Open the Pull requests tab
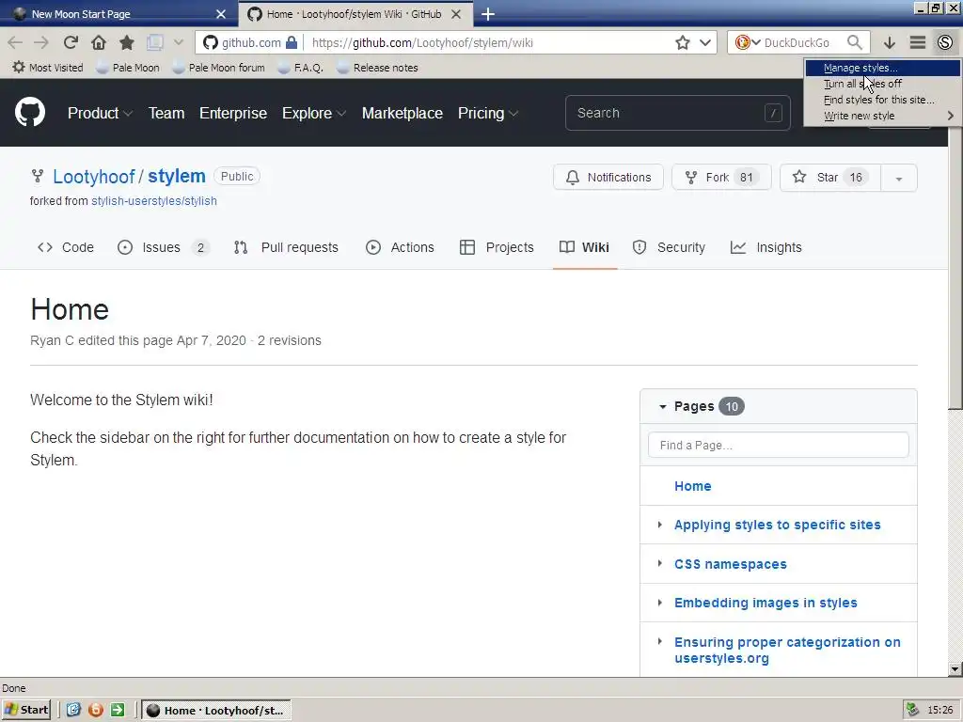The image size is (963, 722). click(286, 247)
